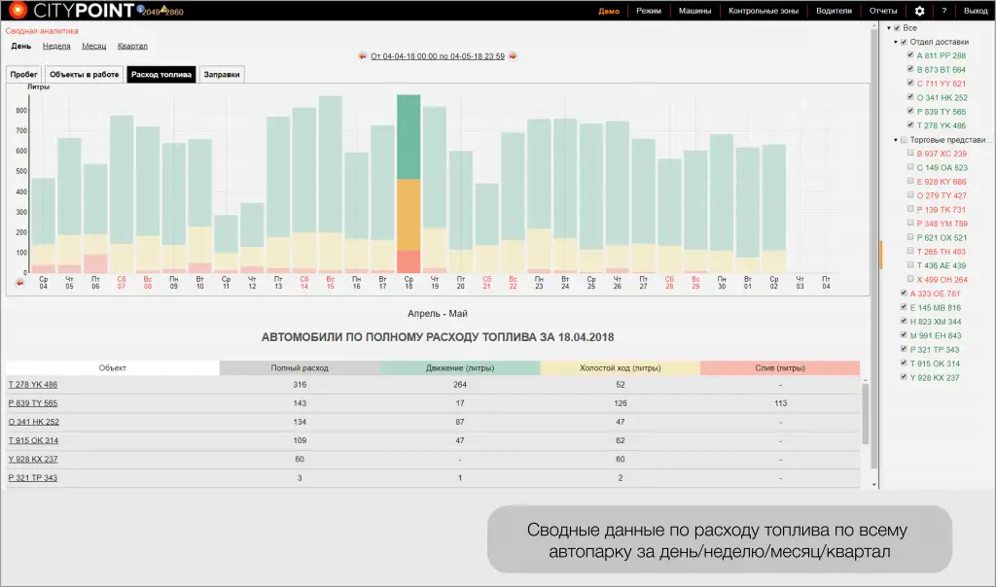Open settings via the gear icon
Image resolution: width=996 pixels, height=587 pixels.
pos(919,11)
